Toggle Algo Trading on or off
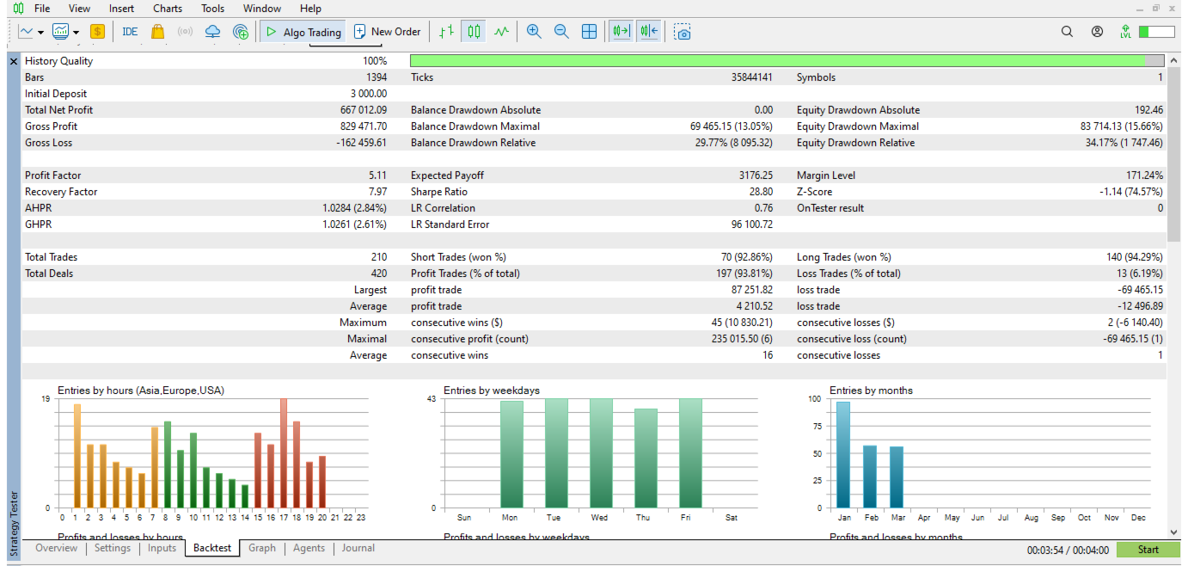This screenshot has width=1188, height=566. [303, 32]
